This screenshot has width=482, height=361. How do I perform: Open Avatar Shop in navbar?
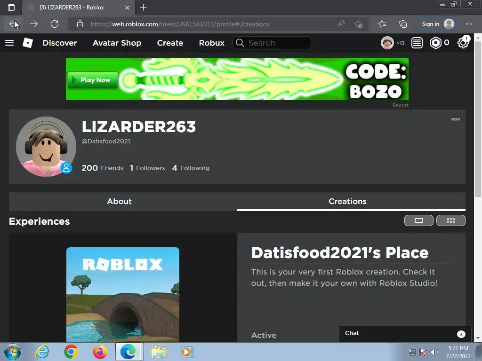click(x=117, y=43)
